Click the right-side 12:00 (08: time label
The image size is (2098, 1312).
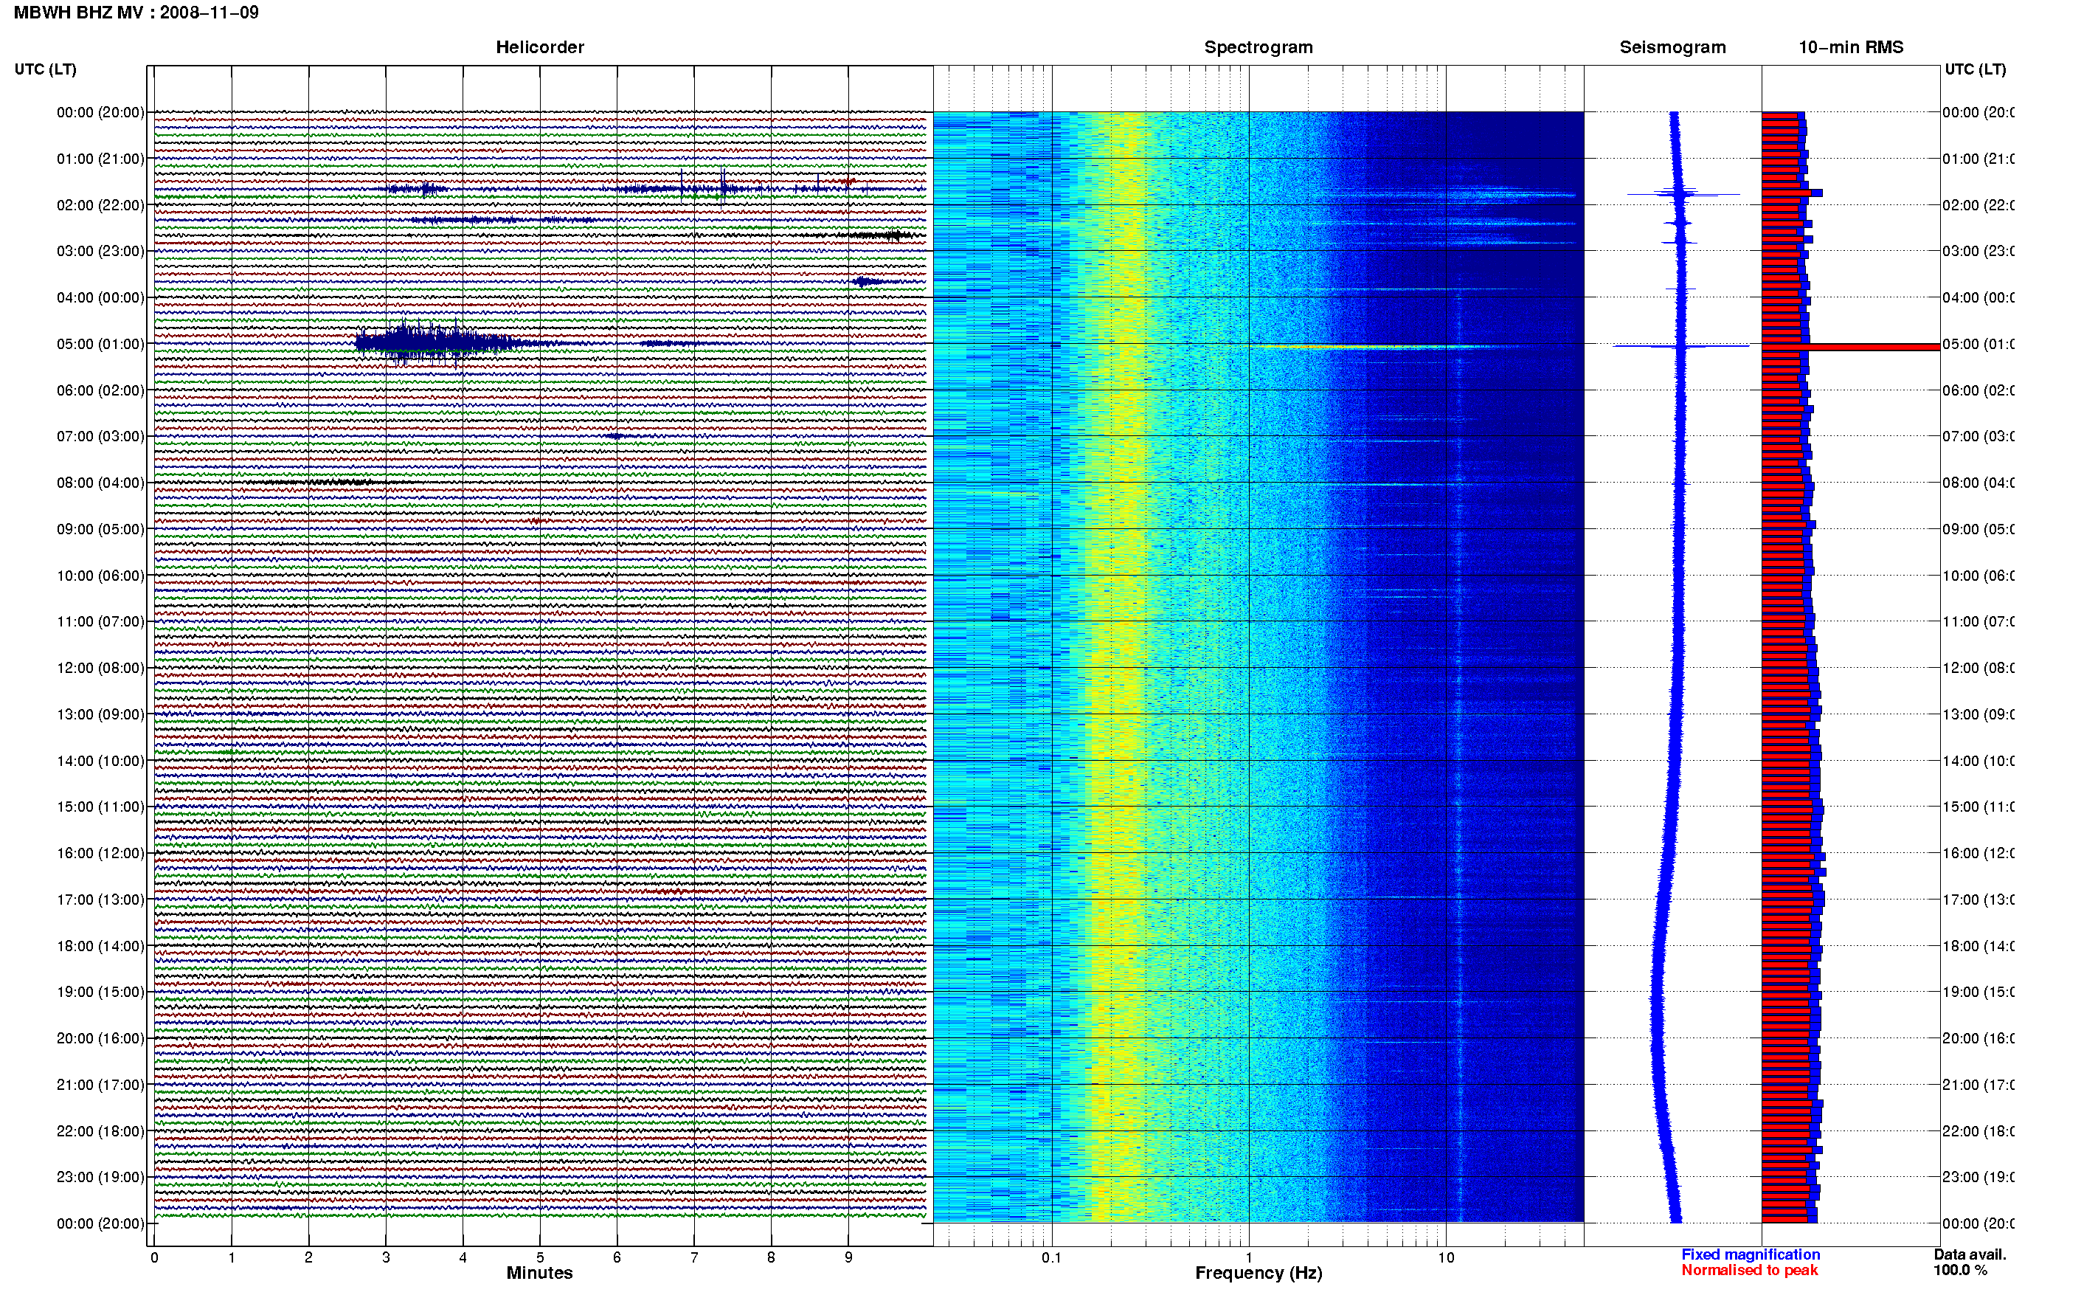click(1978, 668)
